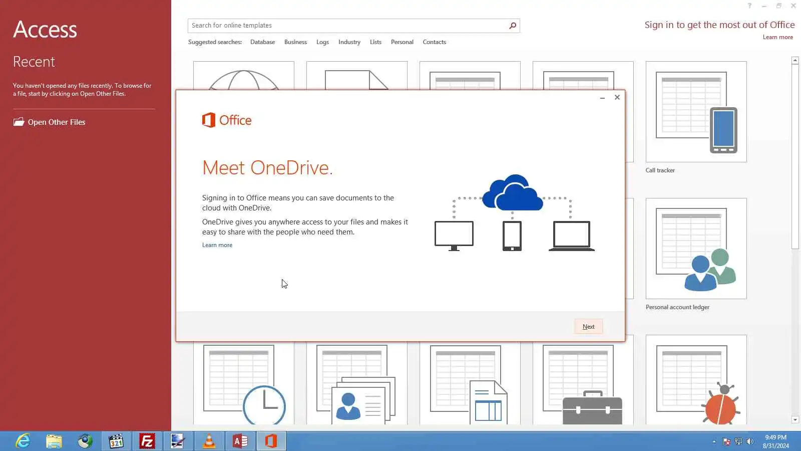Click the Action Center flag tray icon
The image size is (801, 451).
click(x=726, y=441)
